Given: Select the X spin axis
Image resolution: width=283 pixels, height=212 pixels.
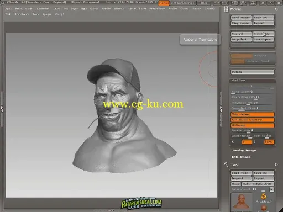Looking at the screenshot, I should pyautogui.click(x=233, y=142).
